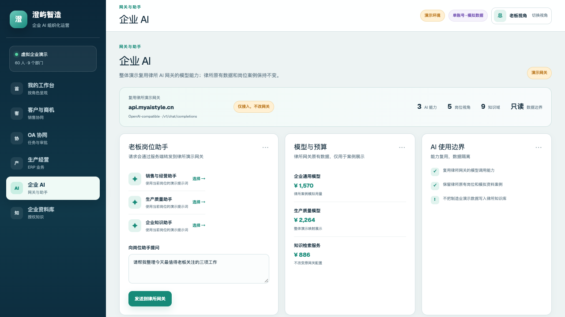This screenshot has width=565, height=317.
Task: Click the 生产质量模型 amount ¥ 2,264
Action: coord(305,220)
